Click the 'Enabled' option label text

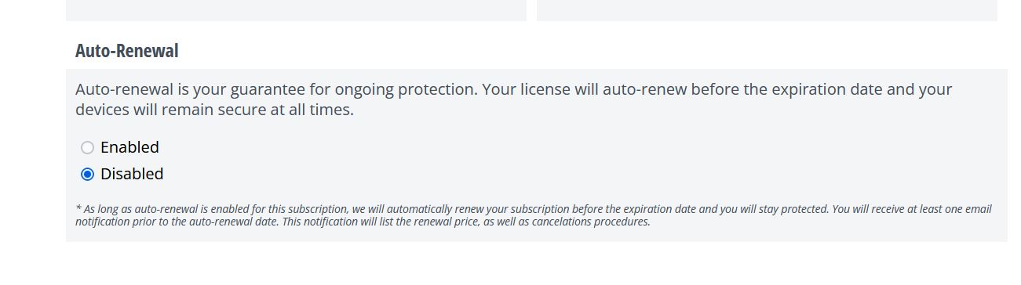coord(129,147)
